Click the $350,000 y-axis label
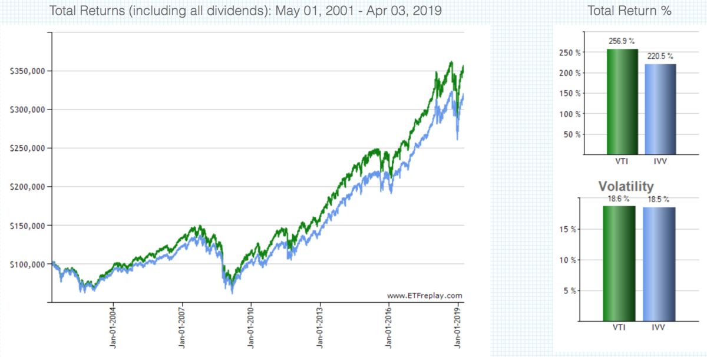 coord(27,71)
